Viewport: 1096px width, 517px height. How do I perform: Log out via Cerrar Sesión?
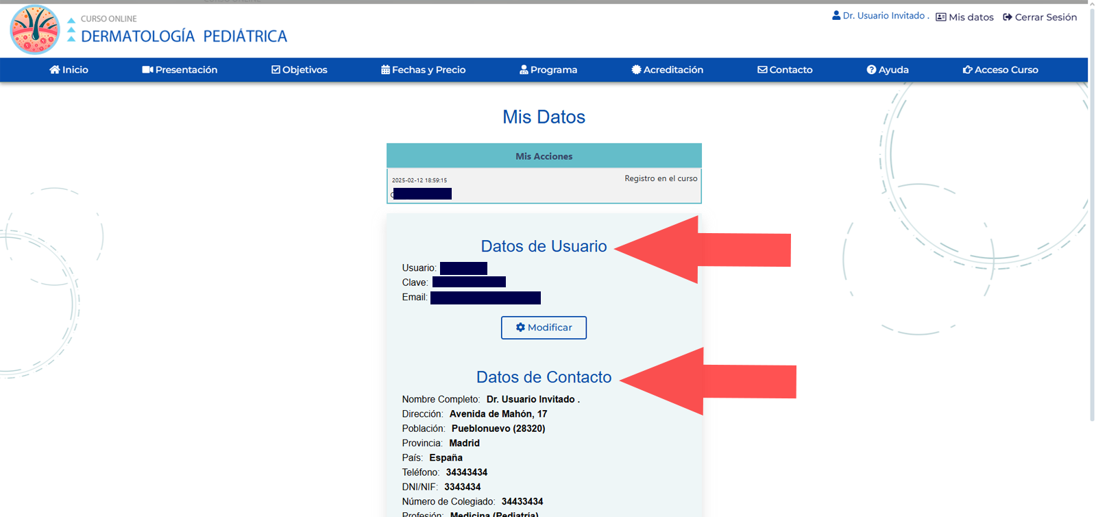1045,17
